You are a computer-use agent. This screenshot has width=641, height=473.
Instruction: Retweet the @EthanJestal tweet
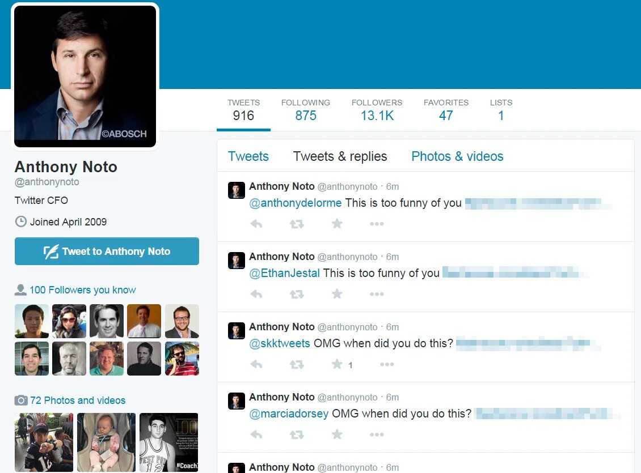coord(297,294)
